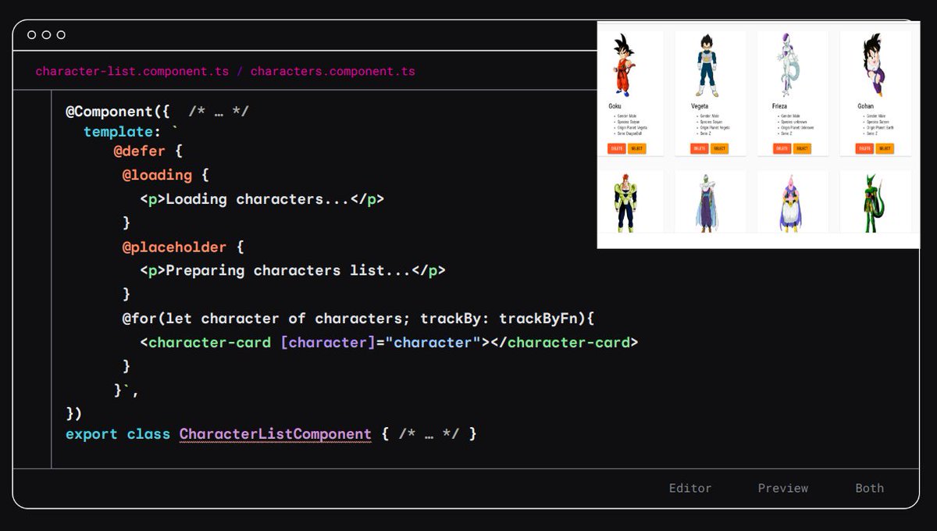Open the characters.component.ts file path
Image resolution: width=937 pixels, height=531 pixels.
coord(333,71)
